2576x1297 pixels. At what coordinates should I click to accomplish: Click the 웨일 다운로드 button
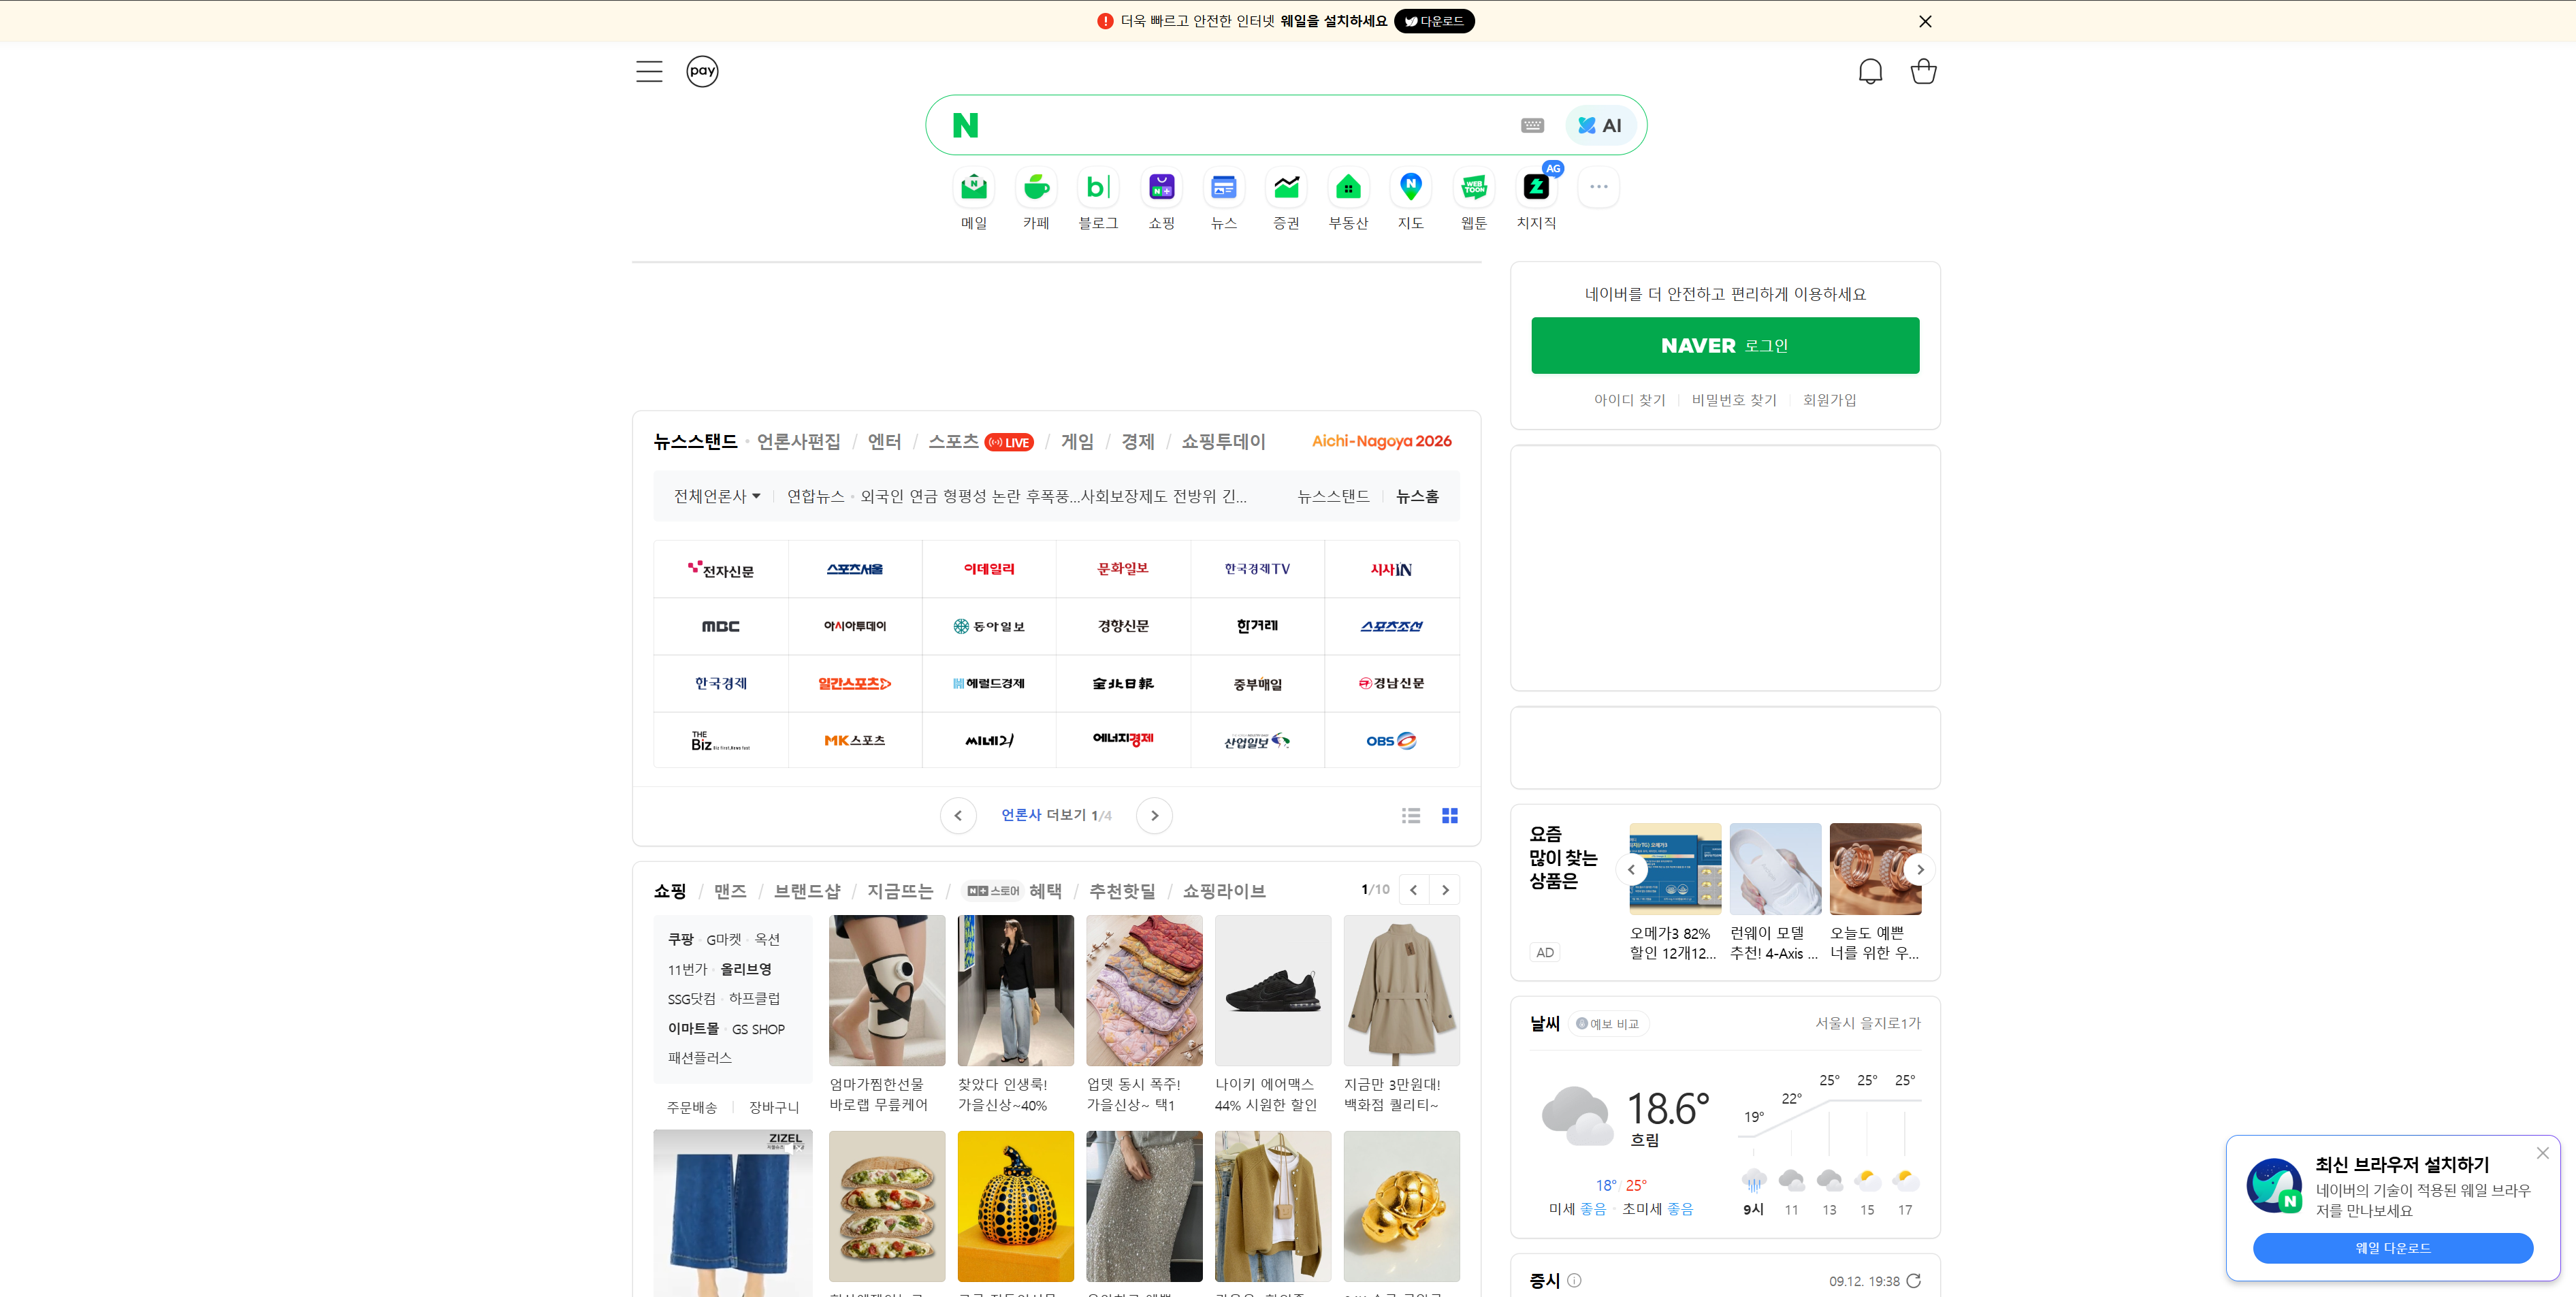(x=2392, y=1248)
